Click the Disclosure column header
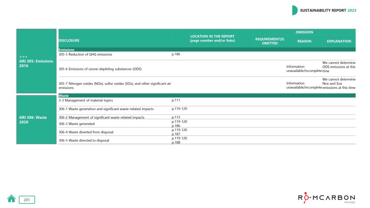 tap(69, 40)
